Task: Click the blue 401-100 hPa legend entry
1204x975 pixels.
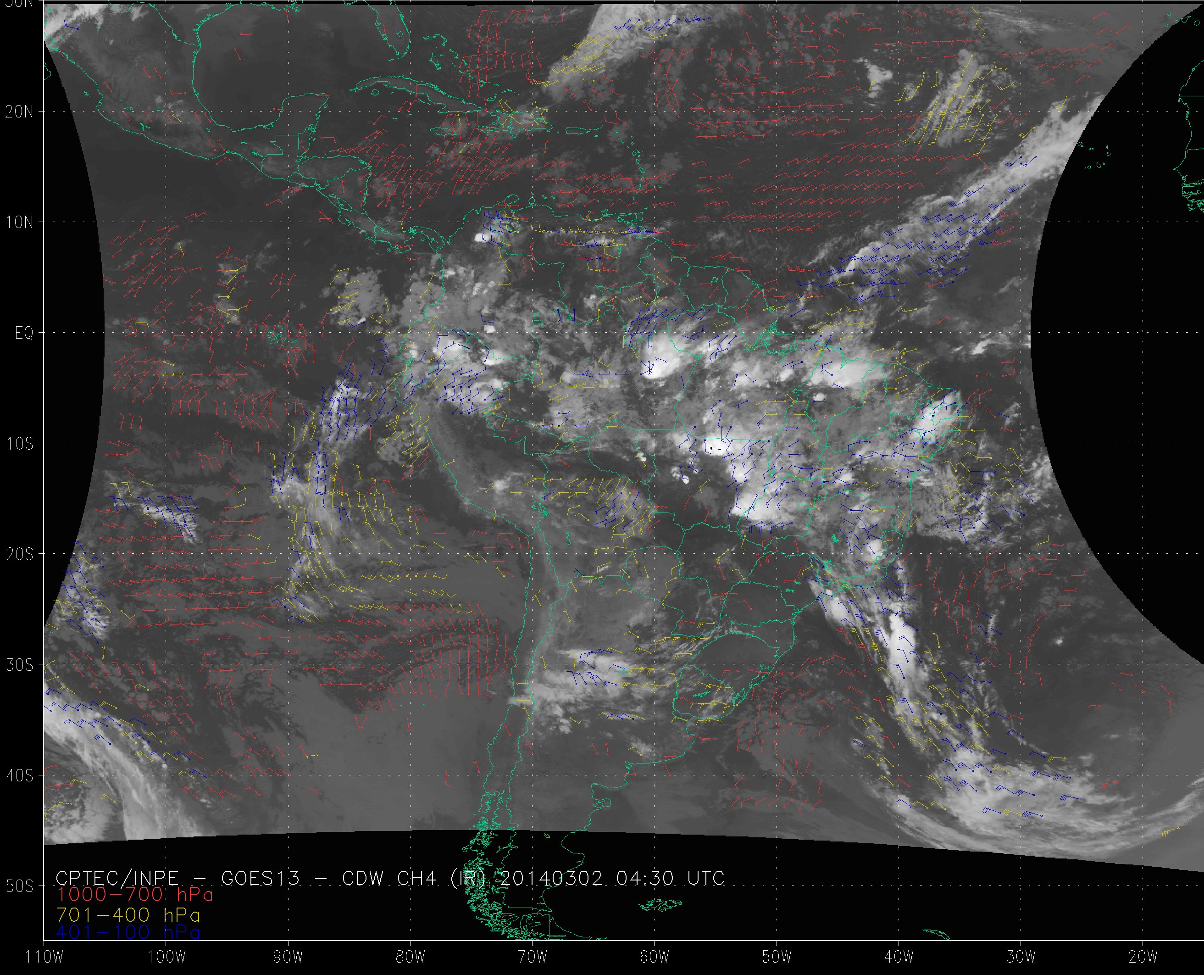Action: tap(128, 932)
